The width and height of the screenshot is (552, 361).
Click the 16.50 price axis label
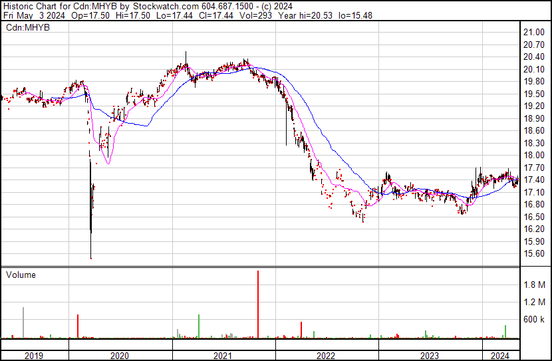click(x=533, y=217)
